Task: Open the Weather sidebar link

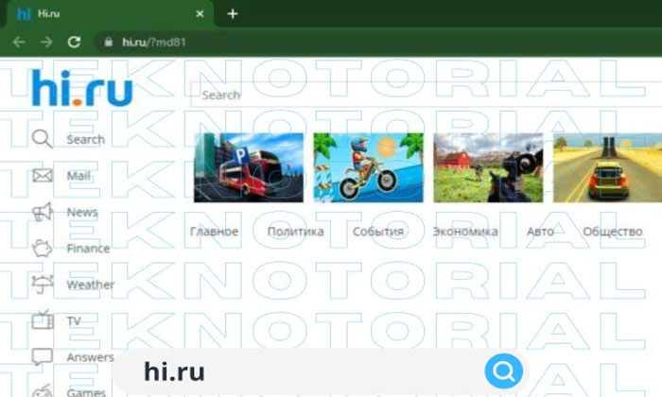Action: (x=91, y=285)
